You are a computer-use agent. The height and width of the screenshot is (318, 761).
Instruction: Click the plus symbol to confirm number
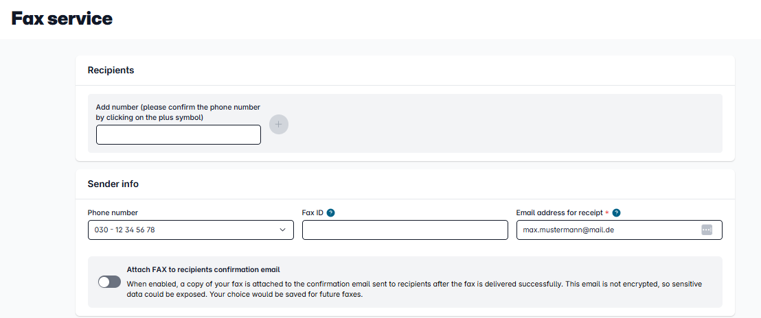coord(279,125)
